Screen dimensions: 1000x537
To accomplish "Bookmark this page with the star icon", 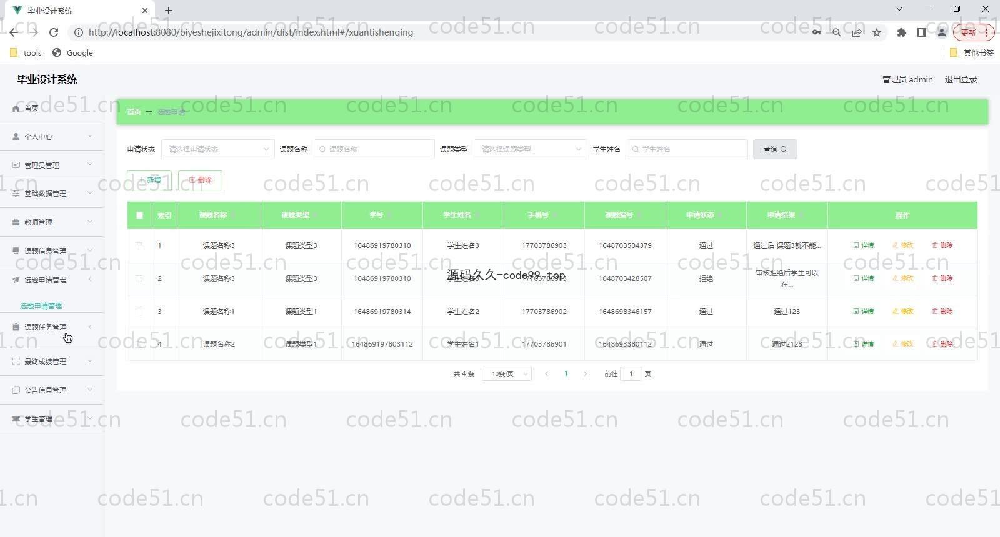I will [877, 32].
